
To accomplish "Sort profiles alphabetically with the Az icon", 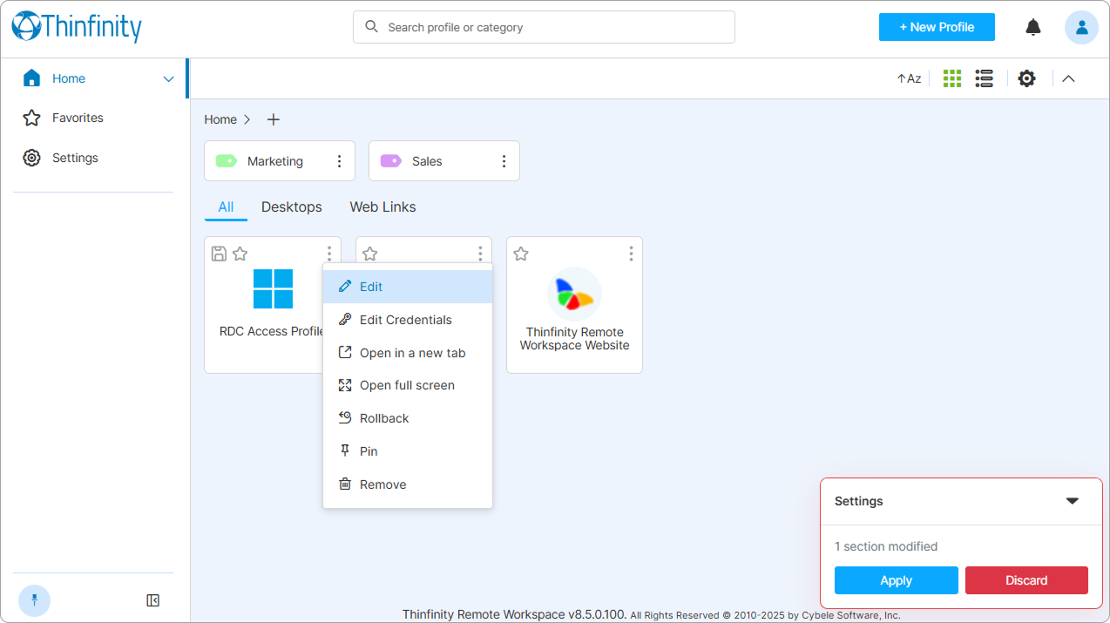I will point(909,78).
